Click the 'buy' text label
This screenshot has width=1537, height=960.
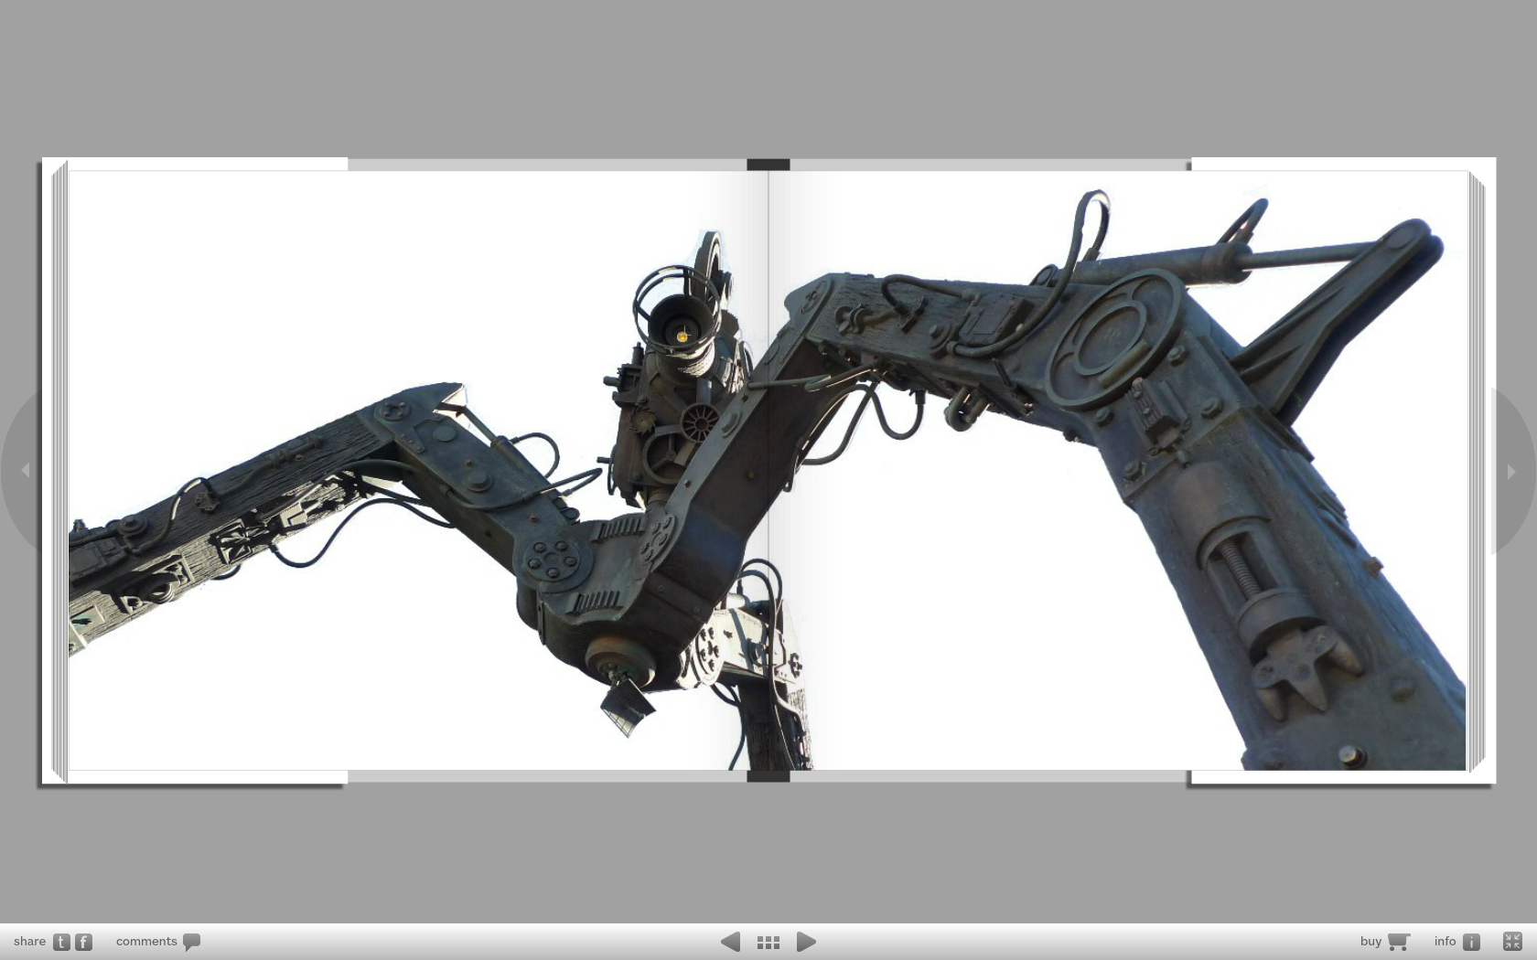(1370, 942)
